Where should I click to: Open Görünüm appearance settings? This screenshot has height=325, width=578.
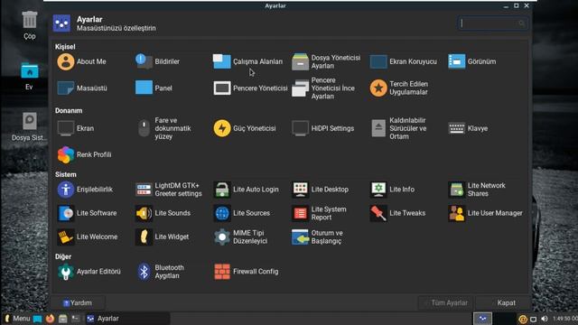coord(471,61)
